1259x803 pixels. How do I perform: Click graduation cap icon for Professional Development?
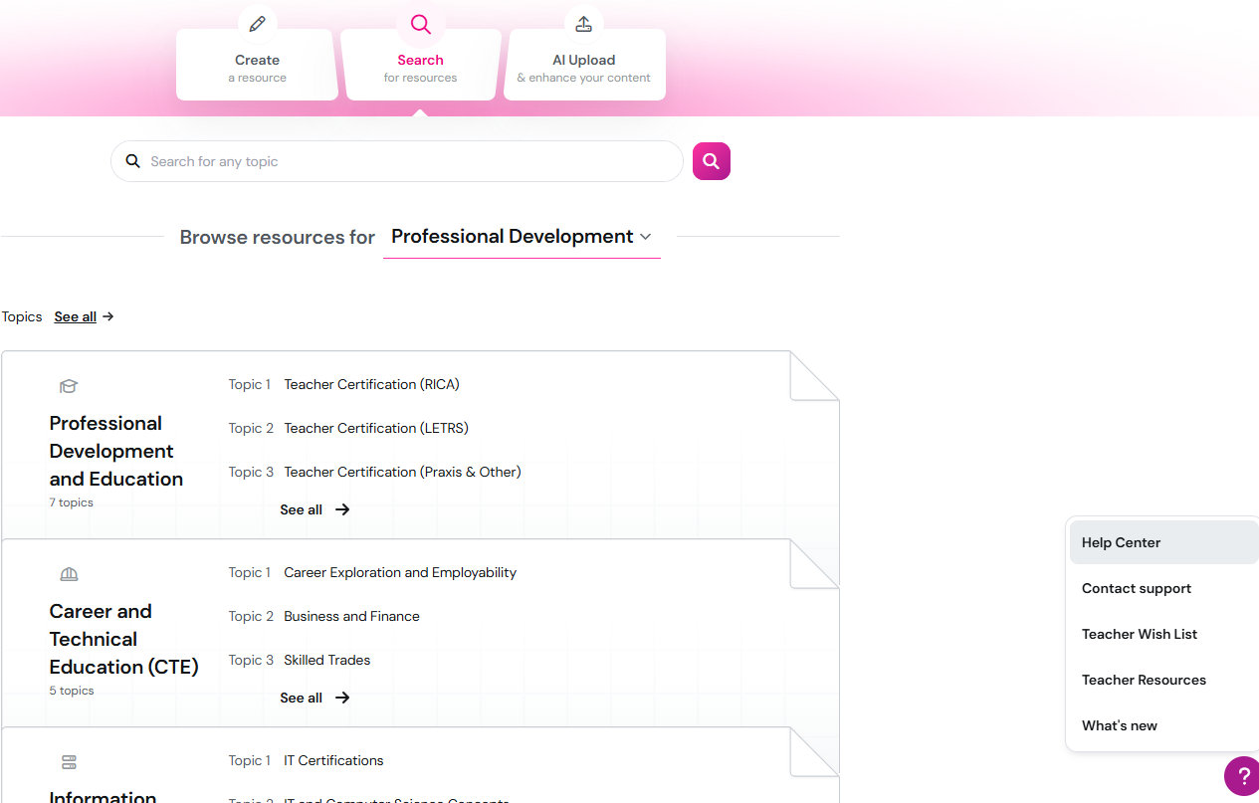[x=69, y=386]
